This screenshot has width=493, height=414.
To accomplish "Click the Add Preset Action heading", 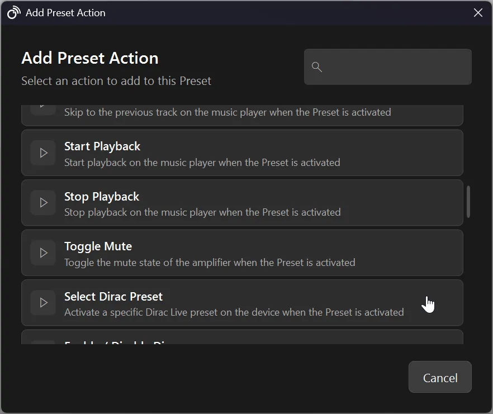I will pyautogui.click(x=89, y=58).
